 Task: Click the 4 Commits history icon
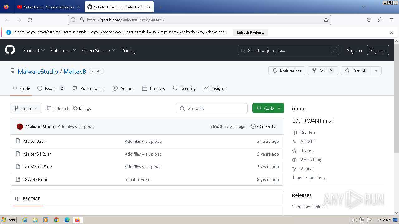coord(253,127)
